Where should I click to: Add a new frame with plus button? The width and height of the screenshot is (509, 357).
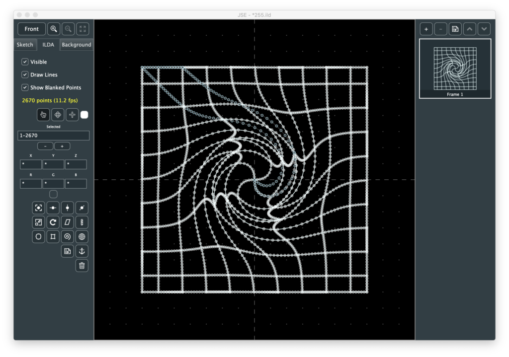pos(426,29)
